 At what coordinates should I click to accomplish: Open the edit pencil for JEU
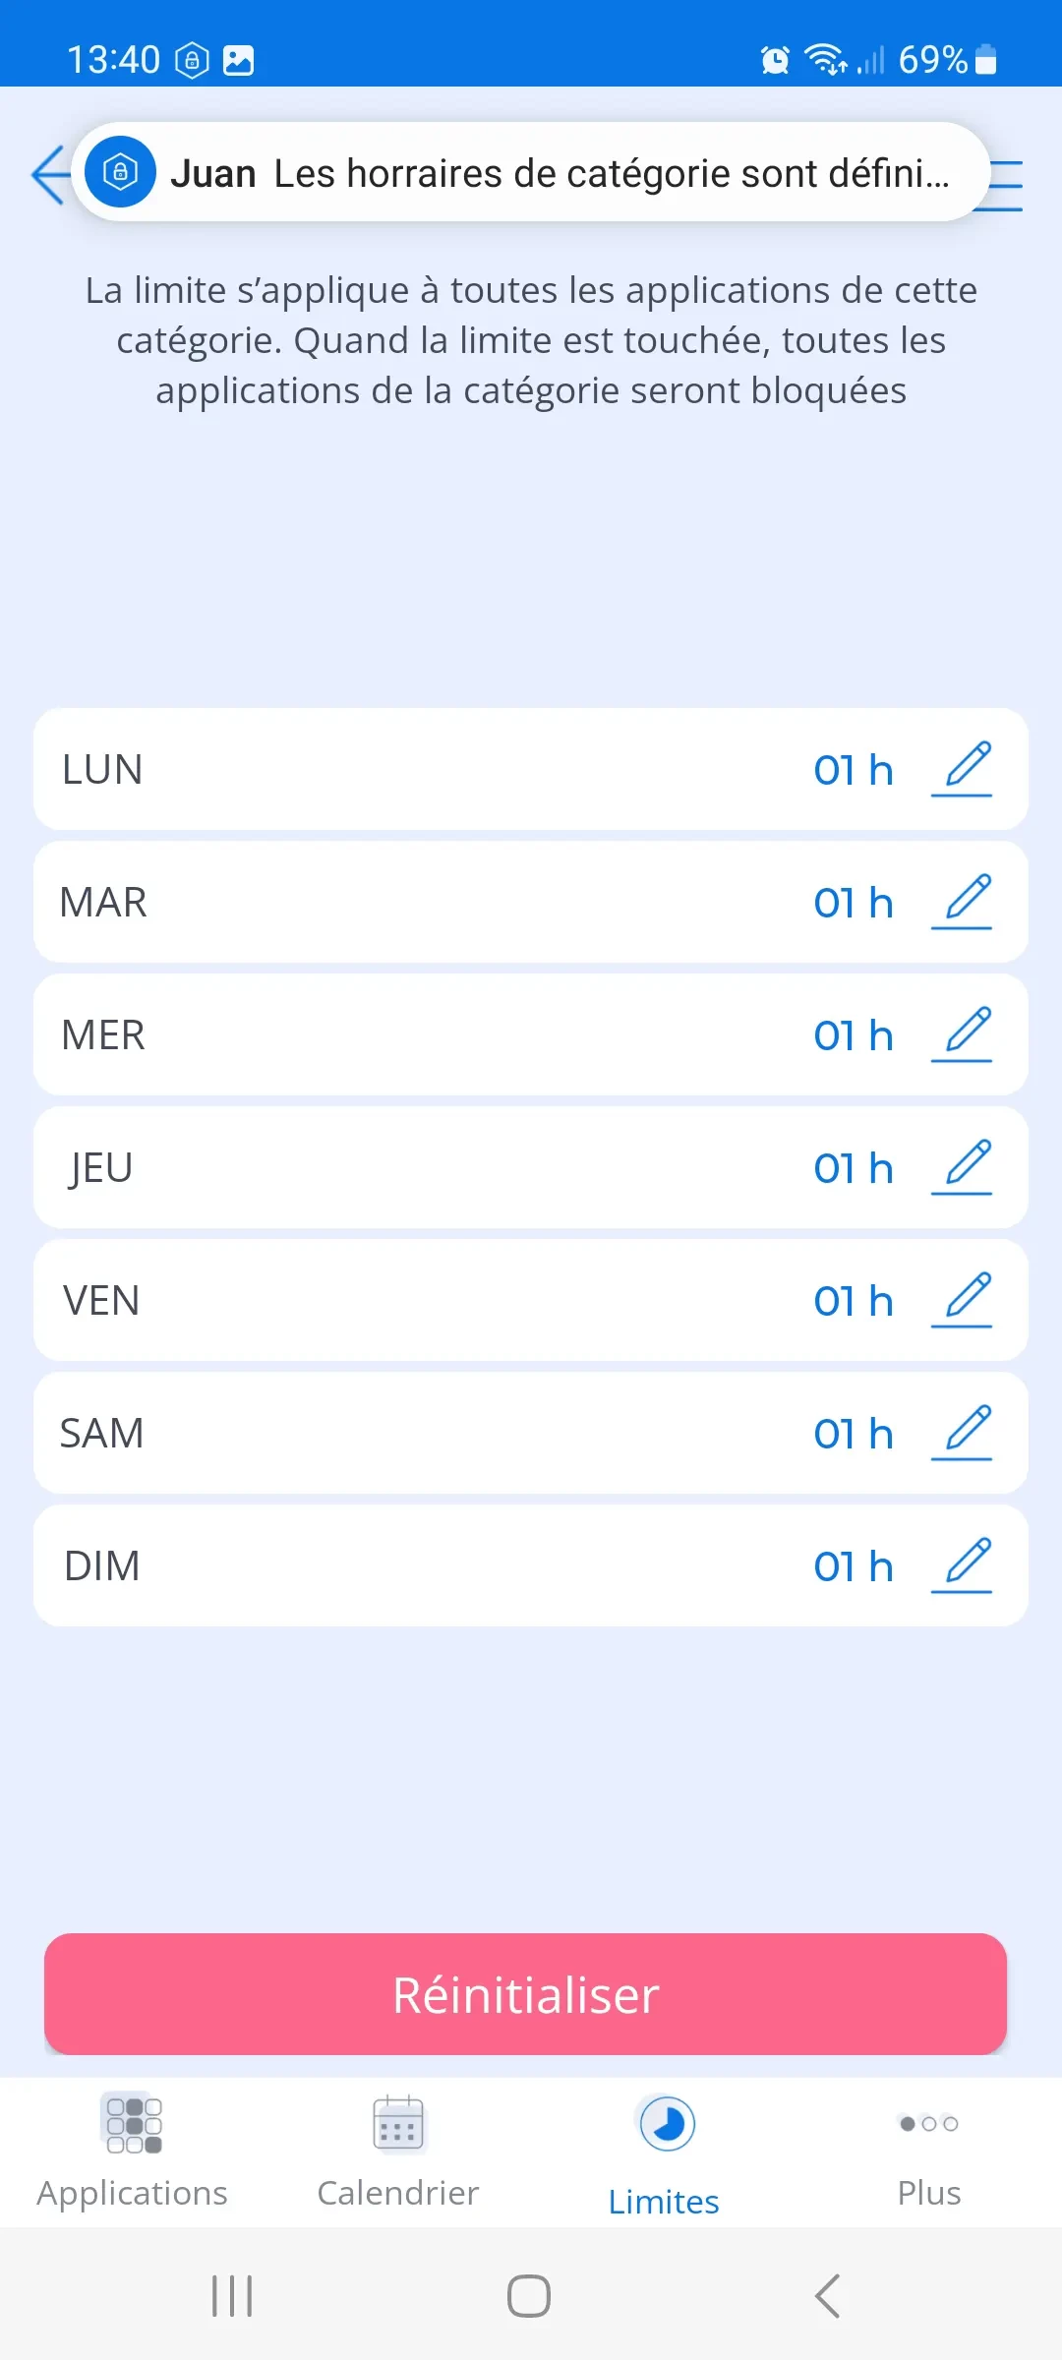963,1167
